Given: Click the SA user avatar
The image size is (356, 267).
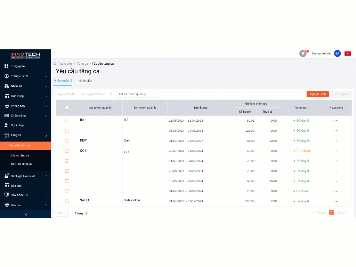Looking at the screenshot, I should point(337,54).
